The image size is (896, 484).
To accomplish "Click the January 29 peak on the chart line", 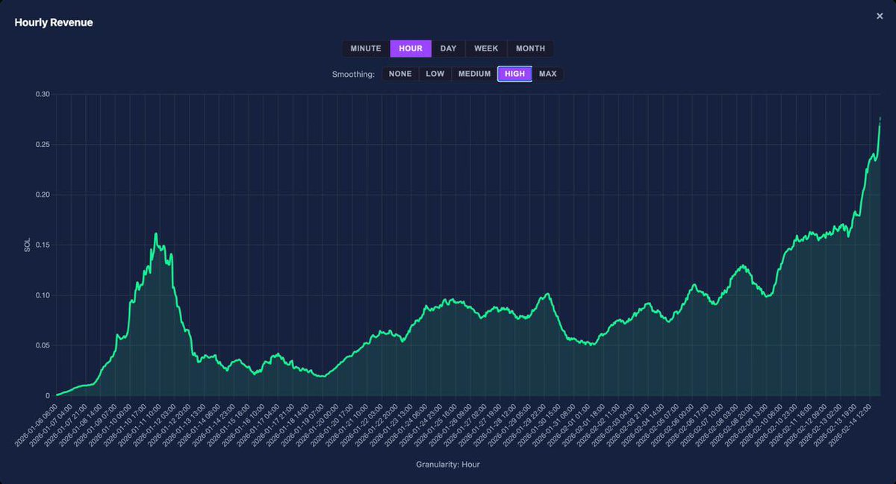I will tap(548, 294).
